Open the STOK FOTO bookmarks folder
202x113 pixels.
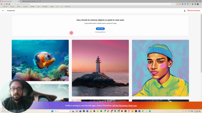pyautogui.click(x=67, y=7)
